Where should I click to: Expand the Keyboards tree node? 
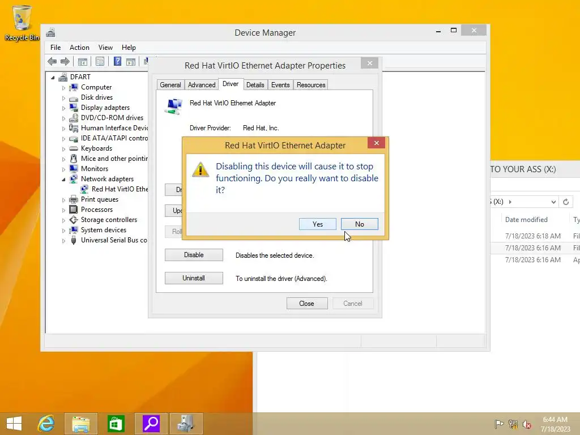point(63,149)
